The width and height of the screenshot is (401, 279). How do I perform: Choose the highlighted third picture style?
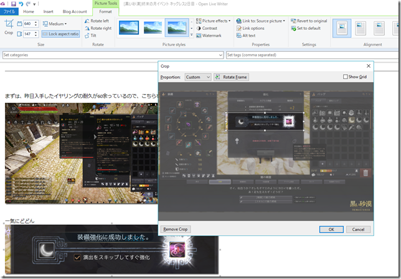pos(177,27)
